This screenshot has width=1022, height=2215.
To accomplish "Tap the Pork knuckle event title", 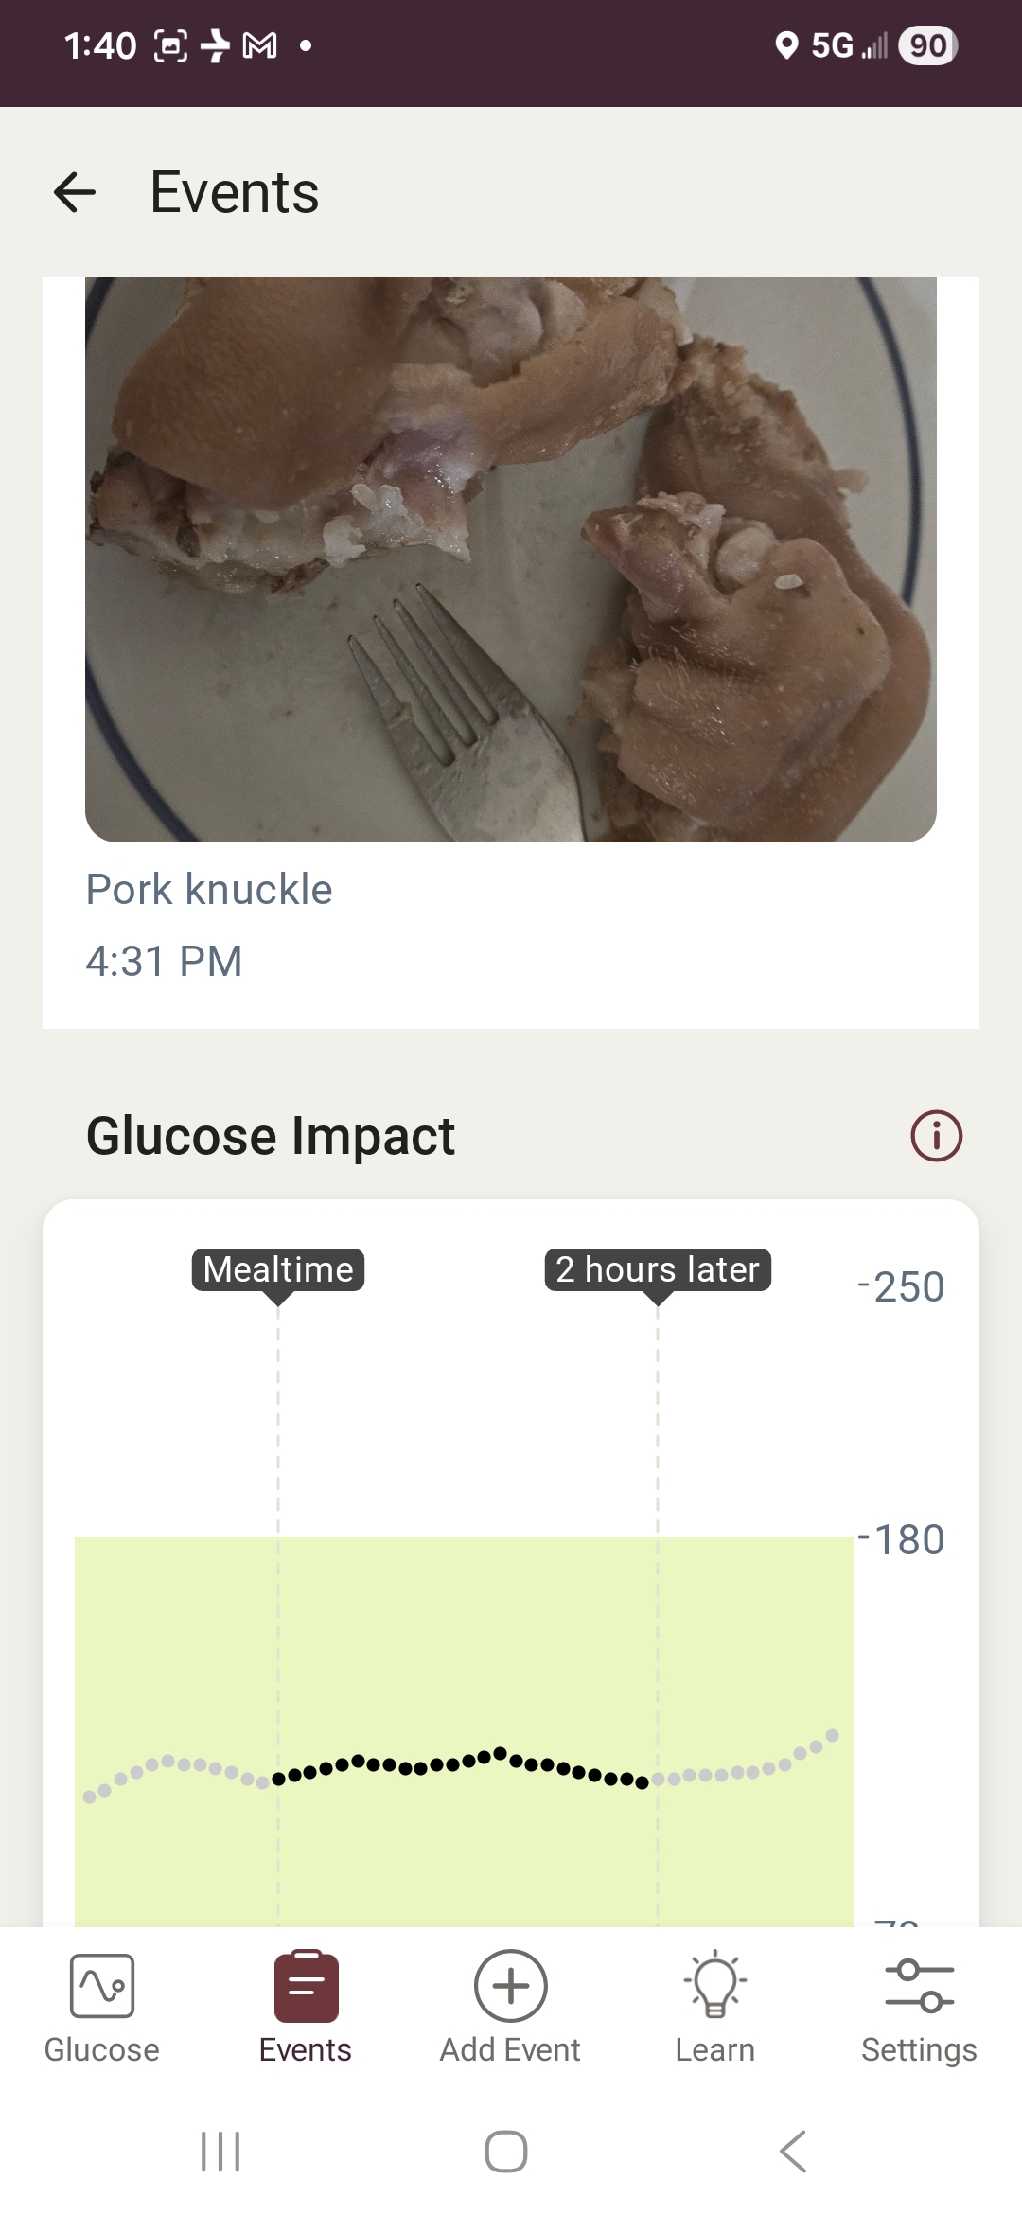I will [209, 890].
